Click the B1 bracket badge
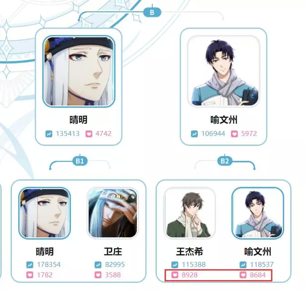This screenshot has height=291, width=306. pos(80,161)
